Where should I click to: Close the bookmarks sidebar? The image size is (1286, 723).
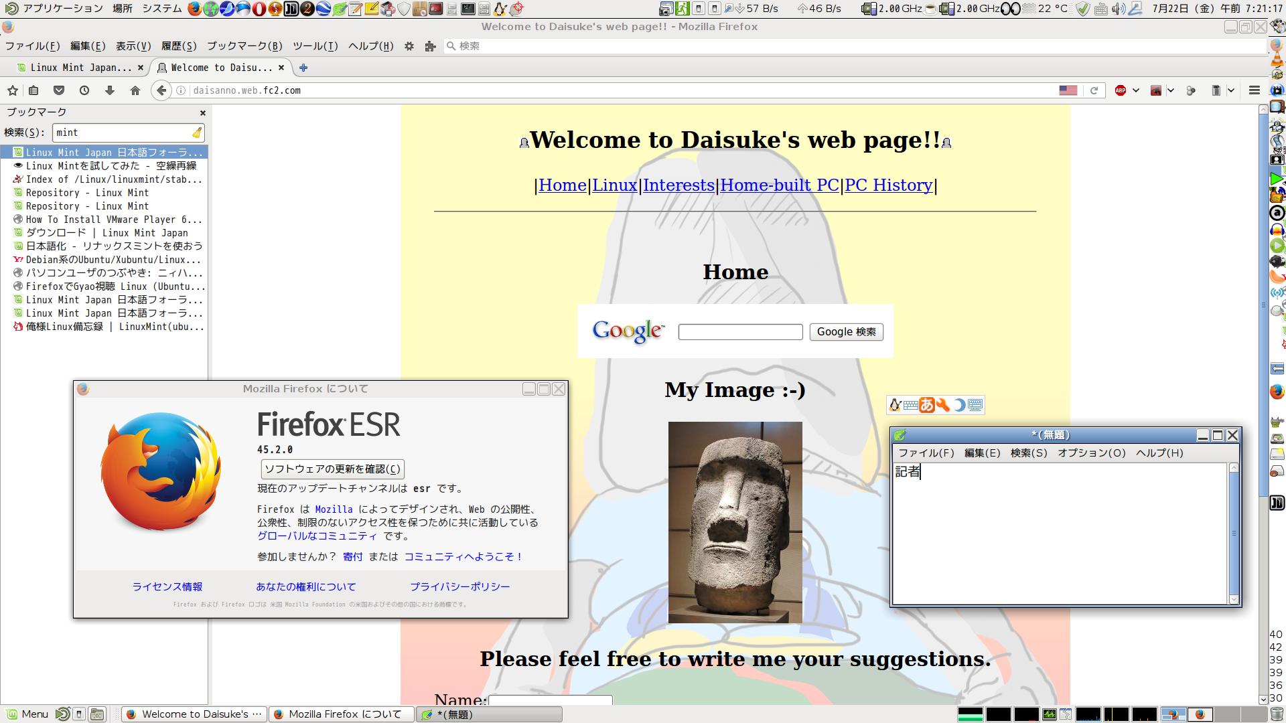pos(202,113)
